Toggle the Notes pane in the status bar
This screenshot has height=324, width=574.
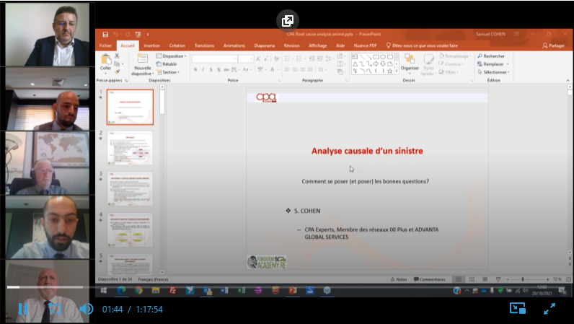click(399, 279)
